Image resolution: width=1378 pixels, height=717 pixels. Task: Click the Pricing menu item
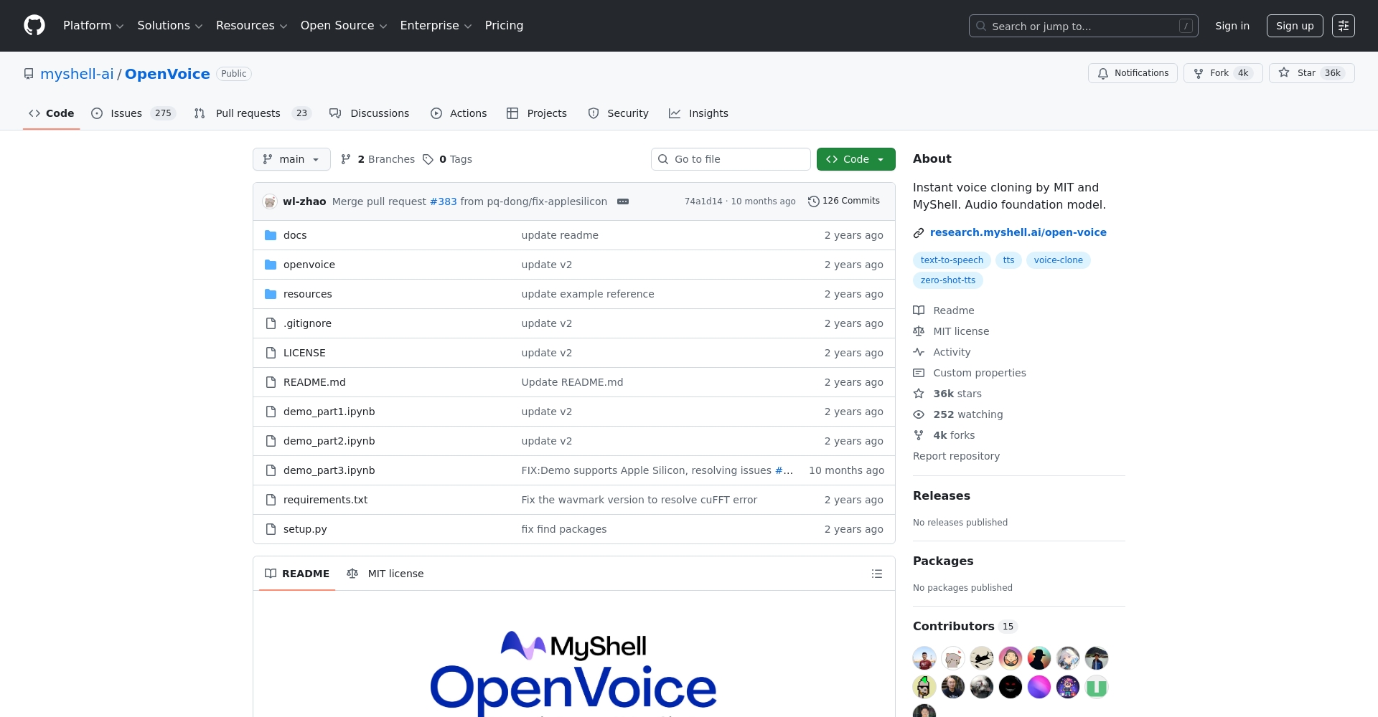(x=504, y=25)
